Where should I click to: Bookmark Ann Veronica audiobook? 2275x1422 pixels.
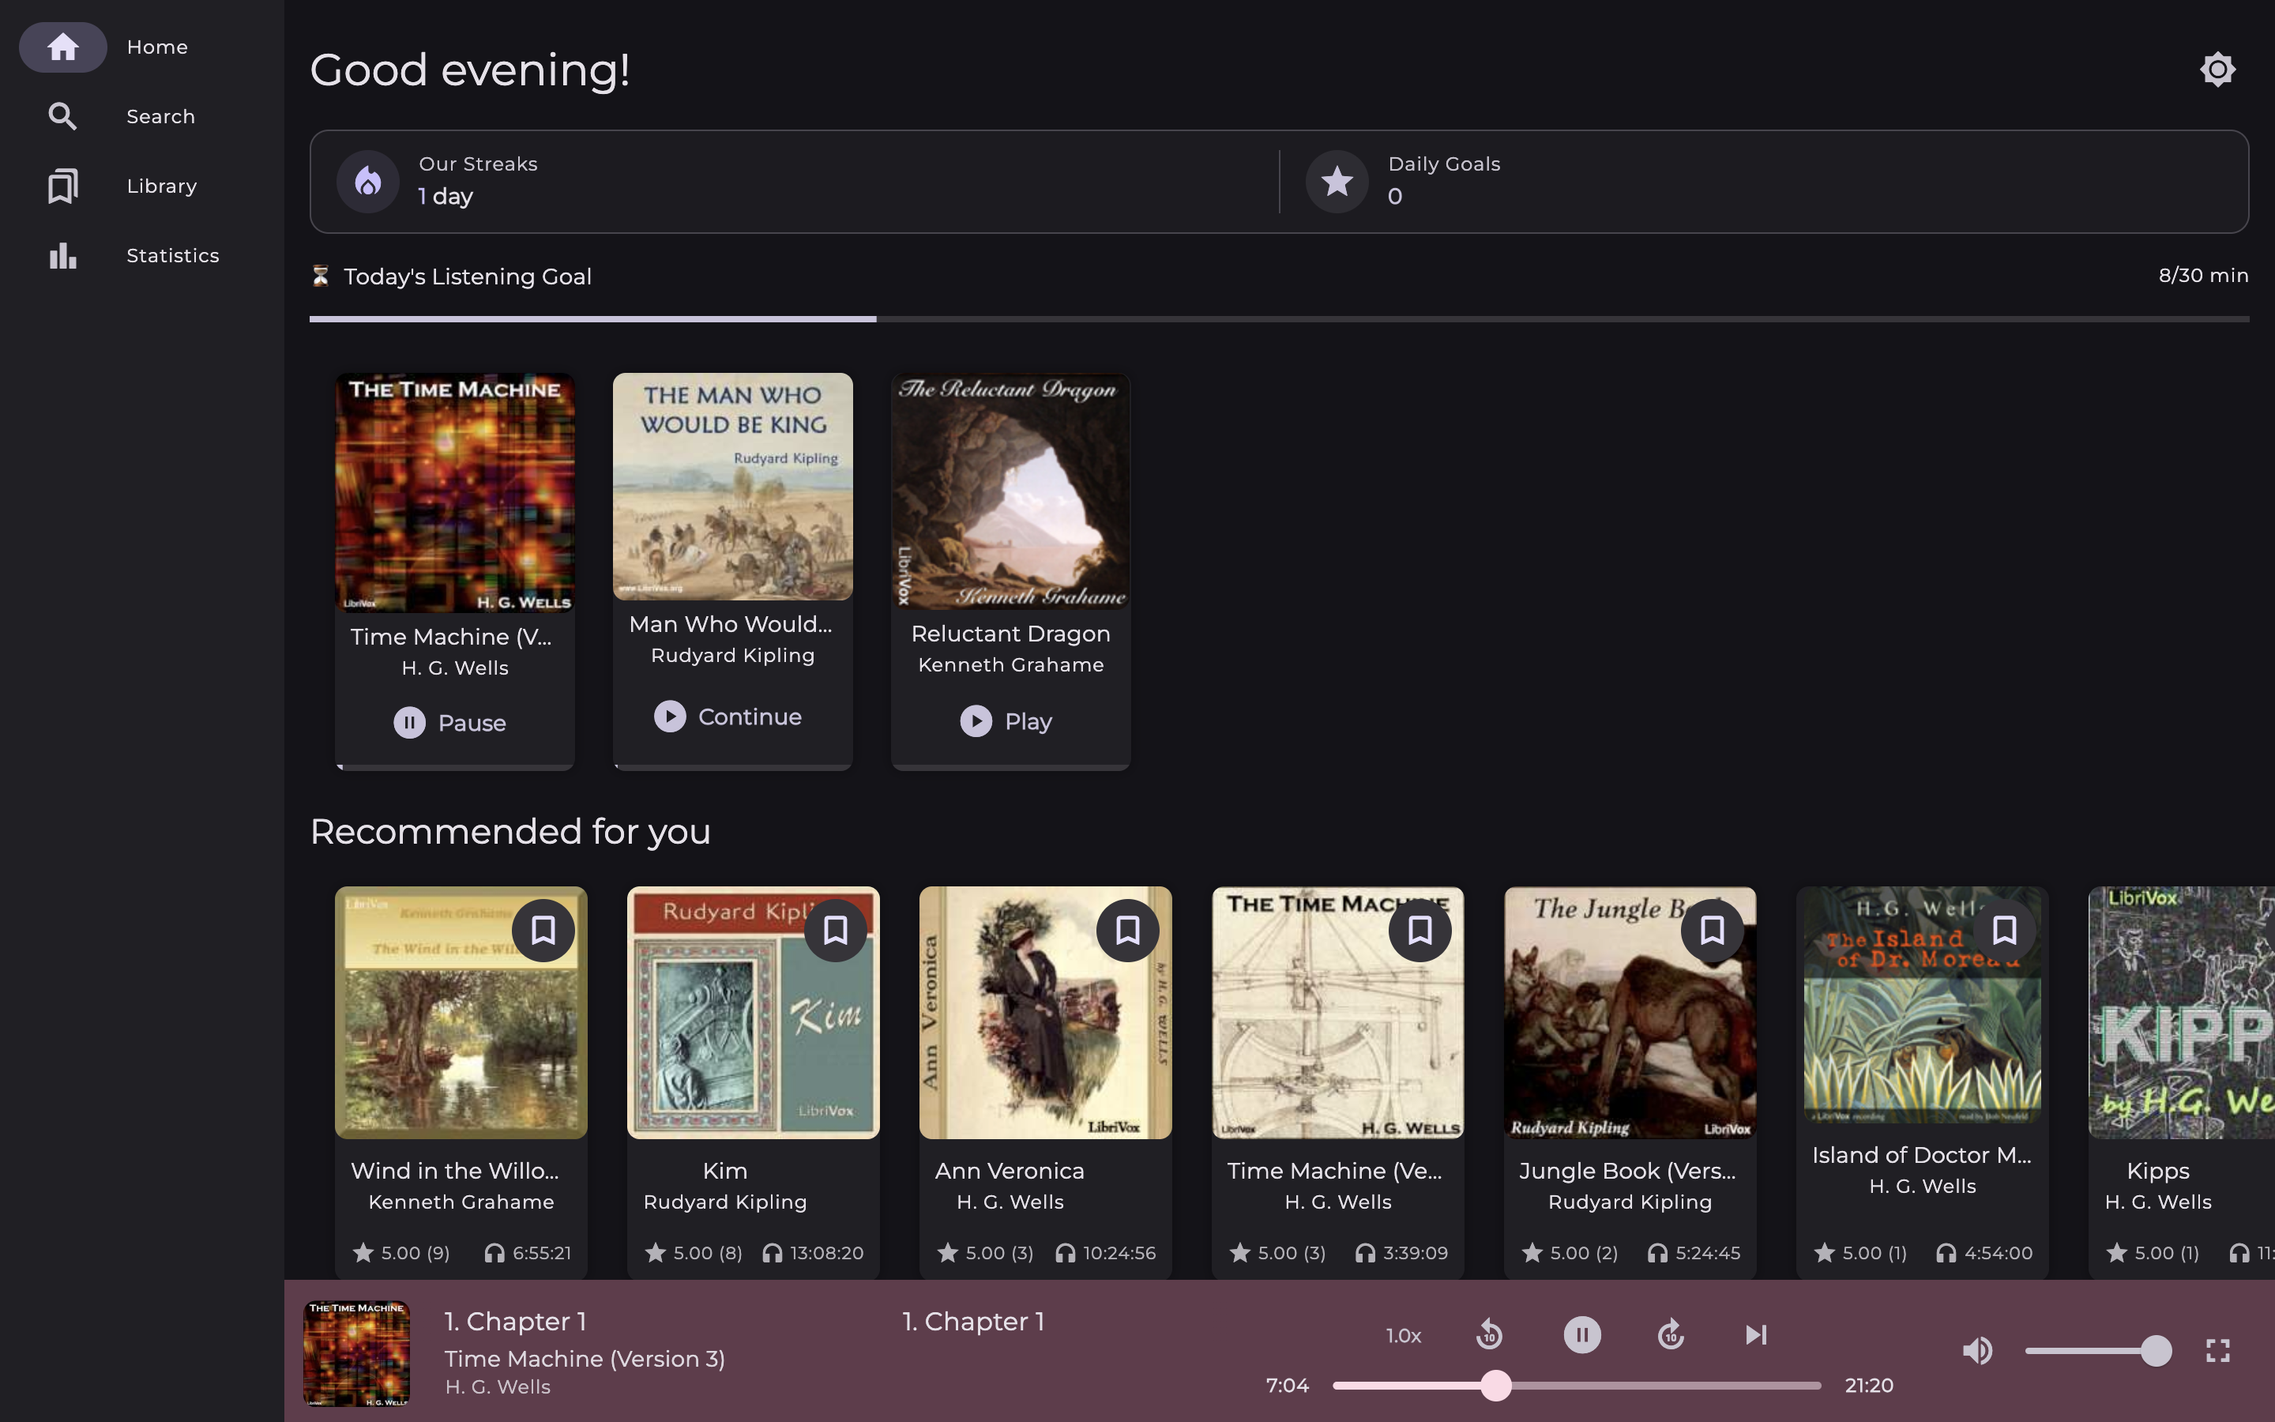tap(1127, 930)
